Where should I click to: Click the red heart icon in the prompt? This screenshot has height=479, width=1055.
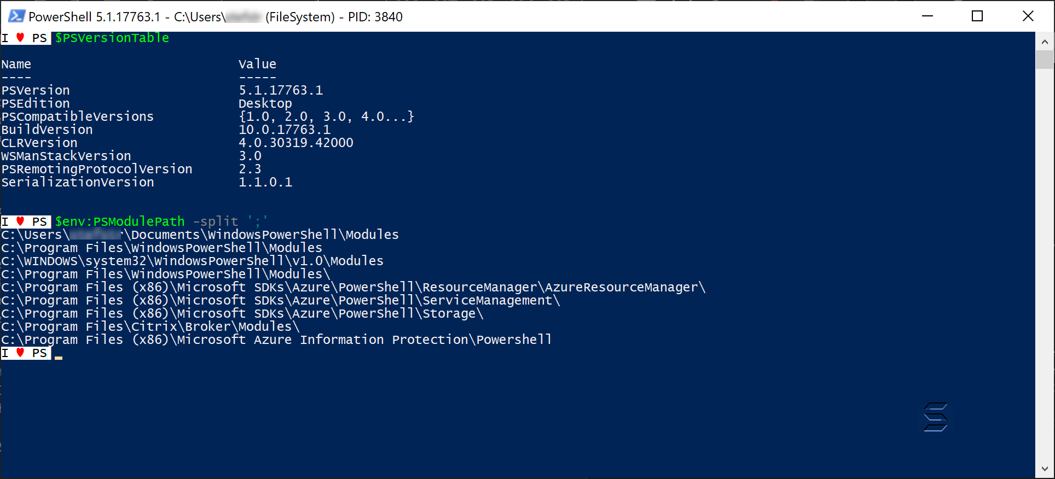click(20, 353)
